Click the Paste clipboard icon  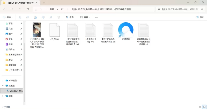[35, 17]
